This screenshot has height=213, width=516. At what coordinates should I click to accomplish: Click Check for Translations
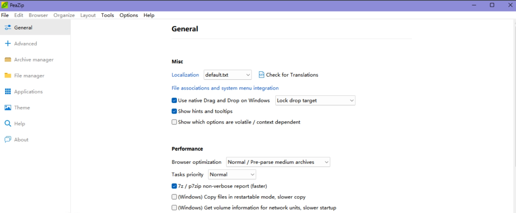click(292, 75)
